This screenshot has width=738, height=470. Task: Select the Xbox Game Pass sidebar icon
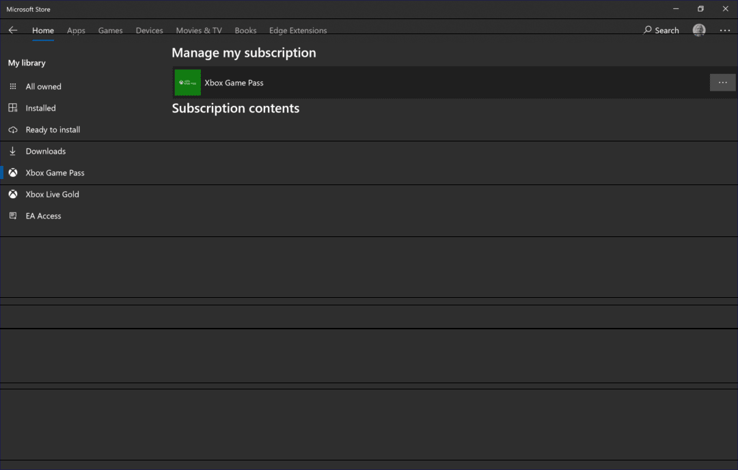click(12, 172)
